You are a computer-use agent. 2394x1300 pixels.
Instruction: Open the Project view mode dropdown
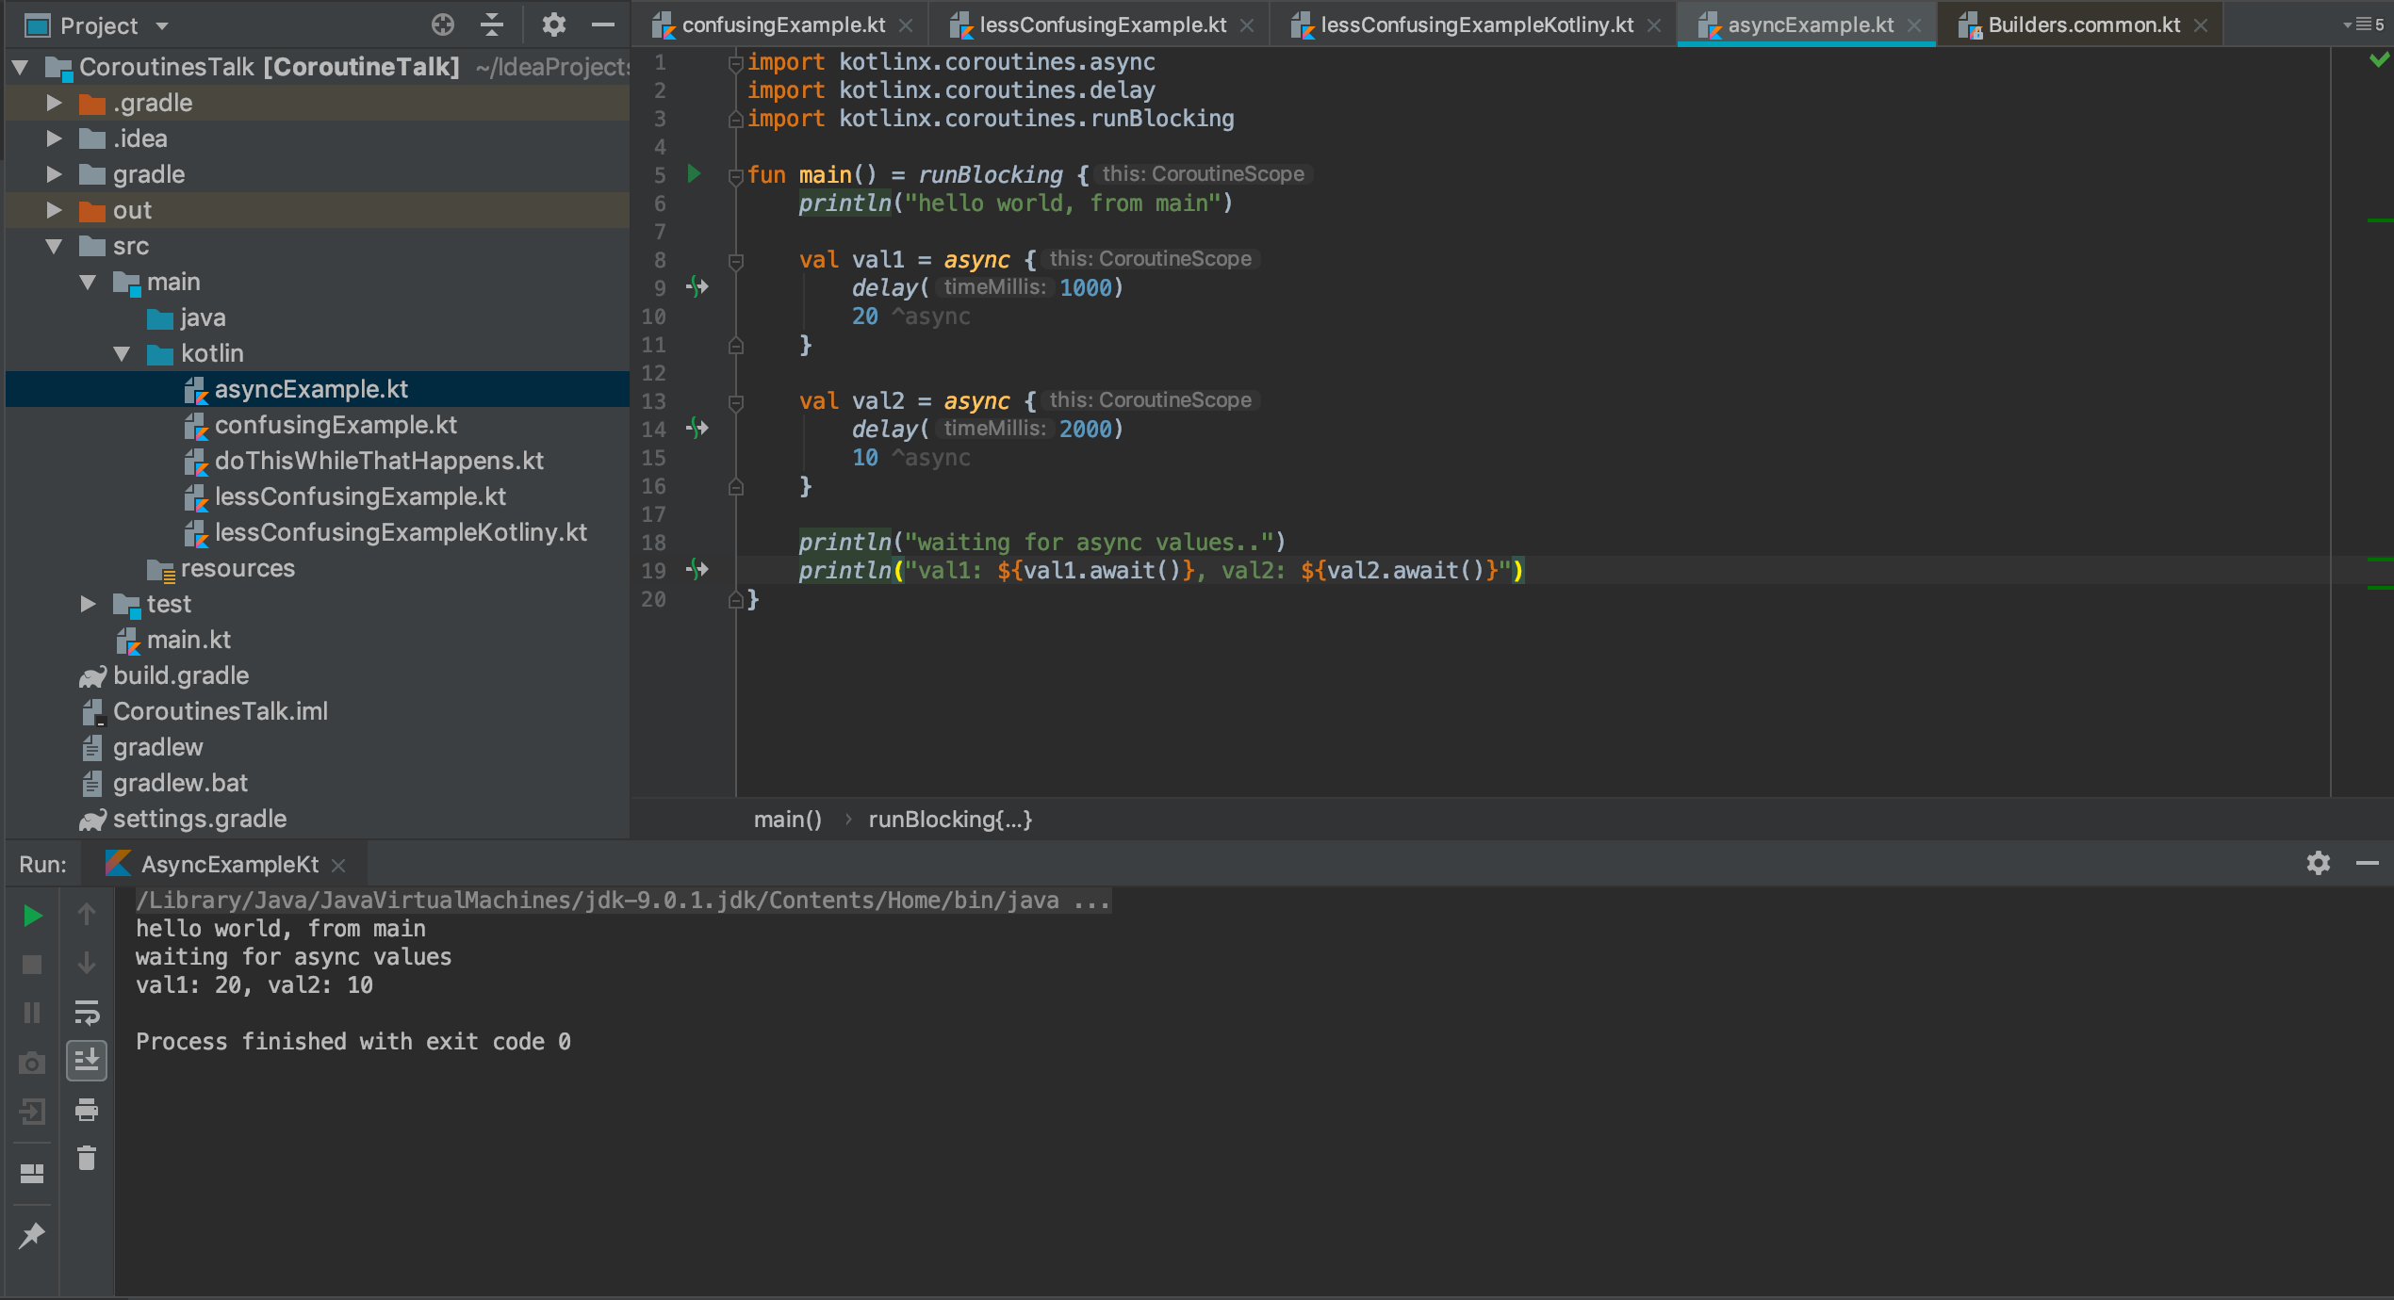[160, 24]
